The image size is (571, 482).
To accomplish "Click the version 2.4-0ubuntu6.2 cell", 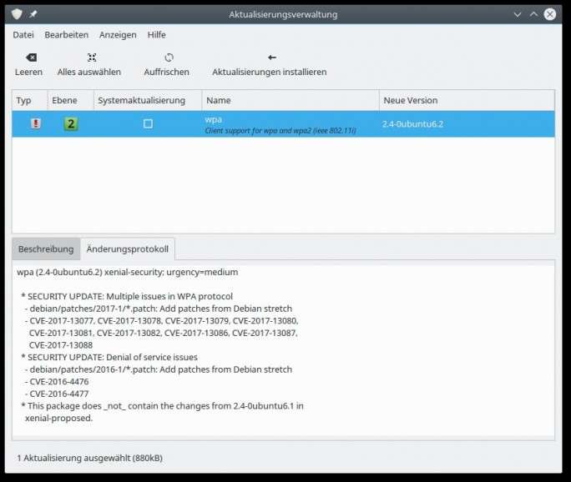I will 412,124.
